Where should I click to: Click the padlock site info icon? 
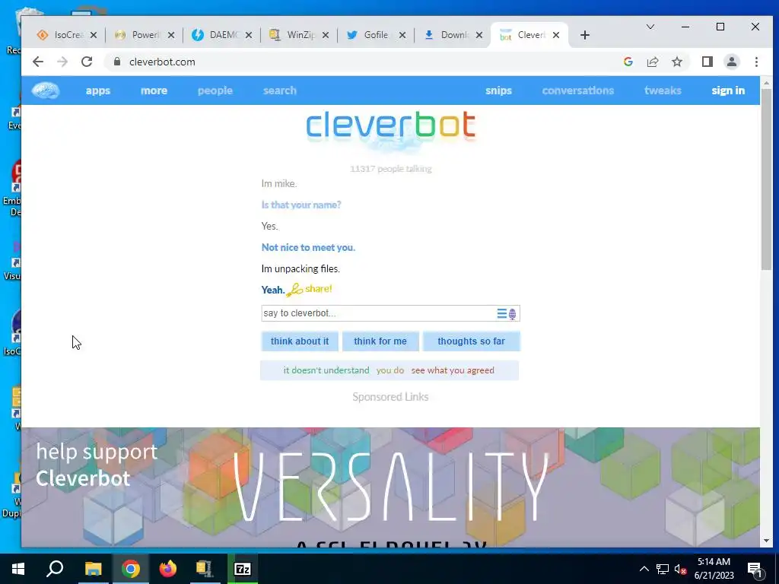116,62
